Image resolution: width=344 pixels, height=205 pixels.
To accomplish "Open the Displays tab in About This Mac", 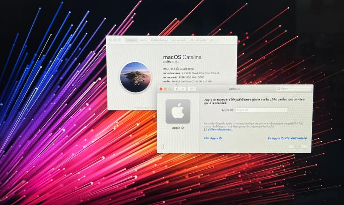I will click(x=144, y=40).
